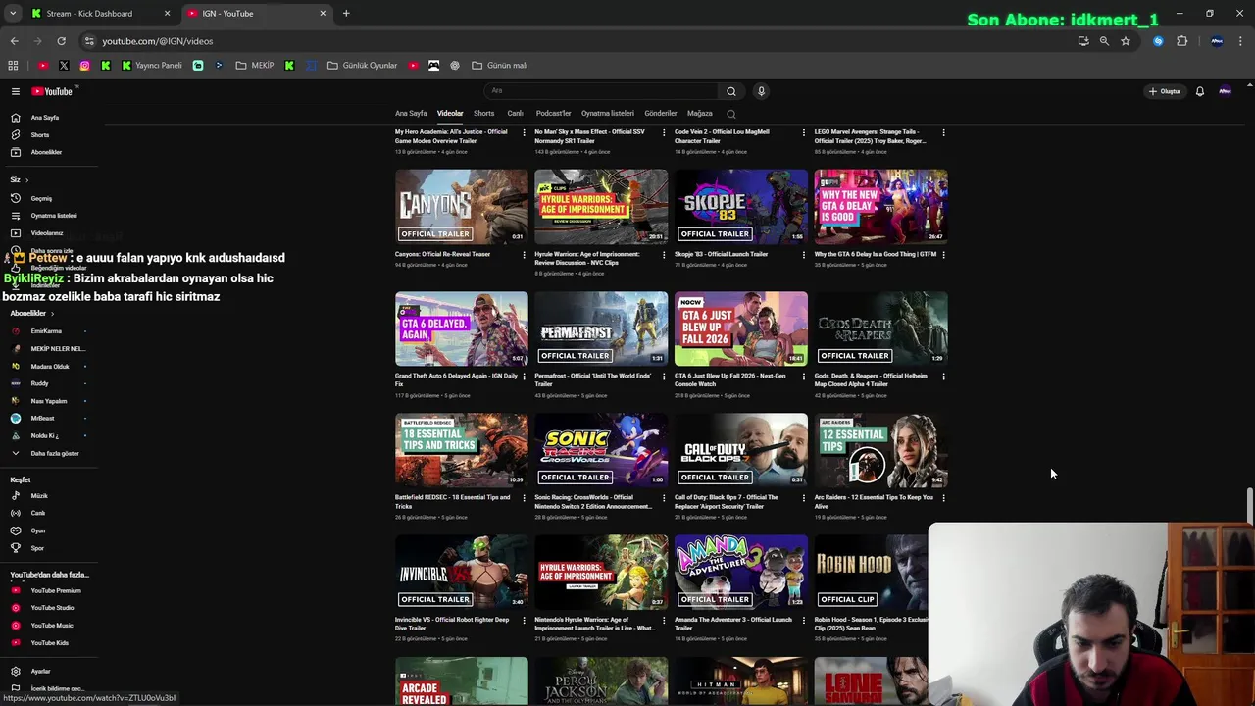The image size is (1255, 706).
Task: Expand the 'Abonelikler' section header
Action: 32,313
